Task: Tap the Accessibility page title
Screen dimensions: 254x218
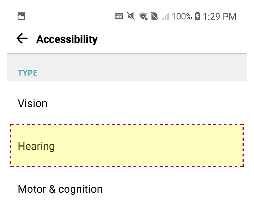Action: coord(67,39)
